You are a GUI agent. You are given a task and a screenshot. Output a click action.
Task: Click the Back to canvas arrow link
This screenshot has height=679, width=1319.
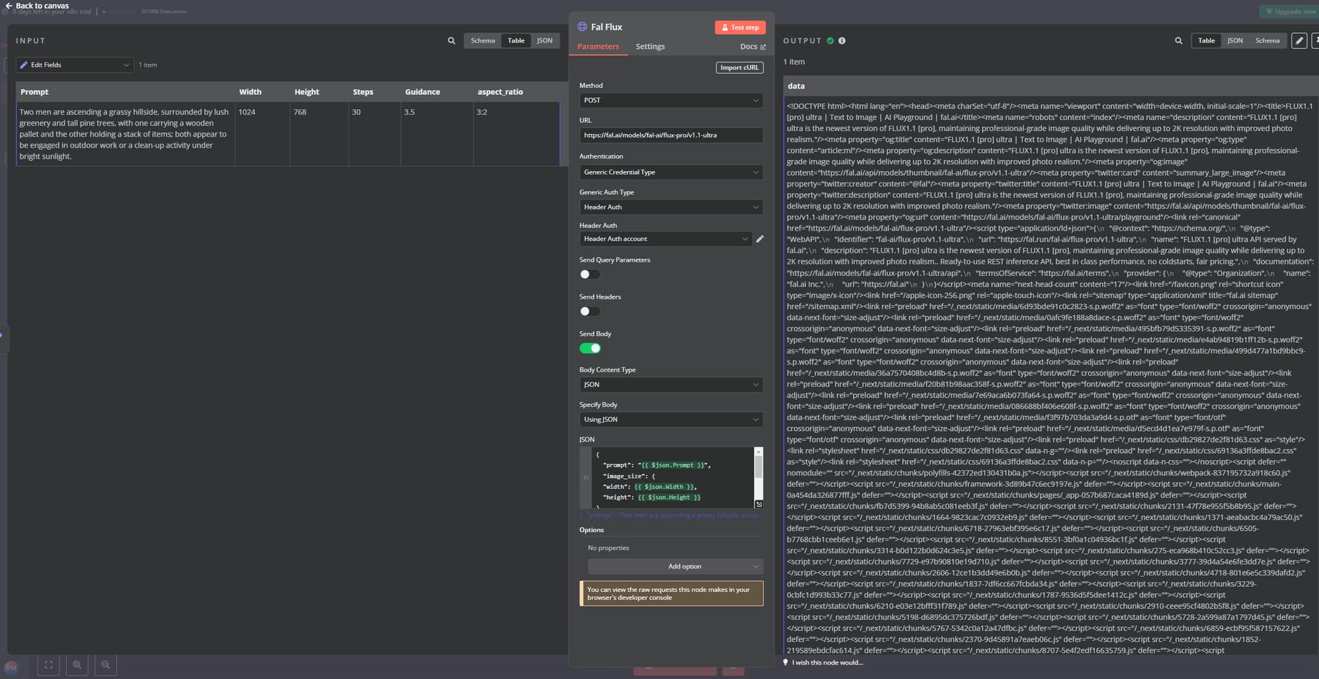coord(36,5)
